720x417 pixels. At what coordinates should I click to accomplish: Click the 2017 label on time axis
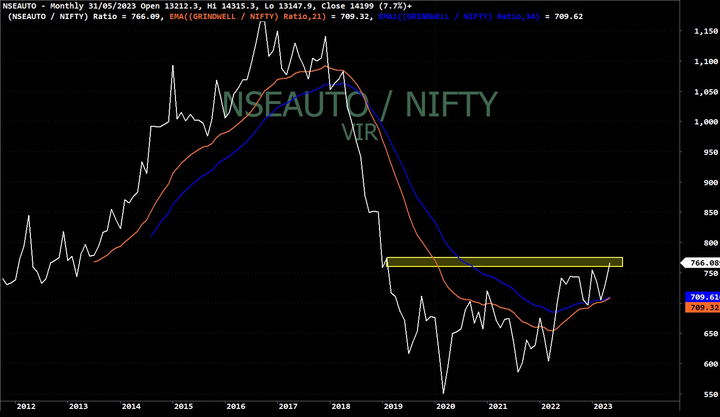[288, 406]
